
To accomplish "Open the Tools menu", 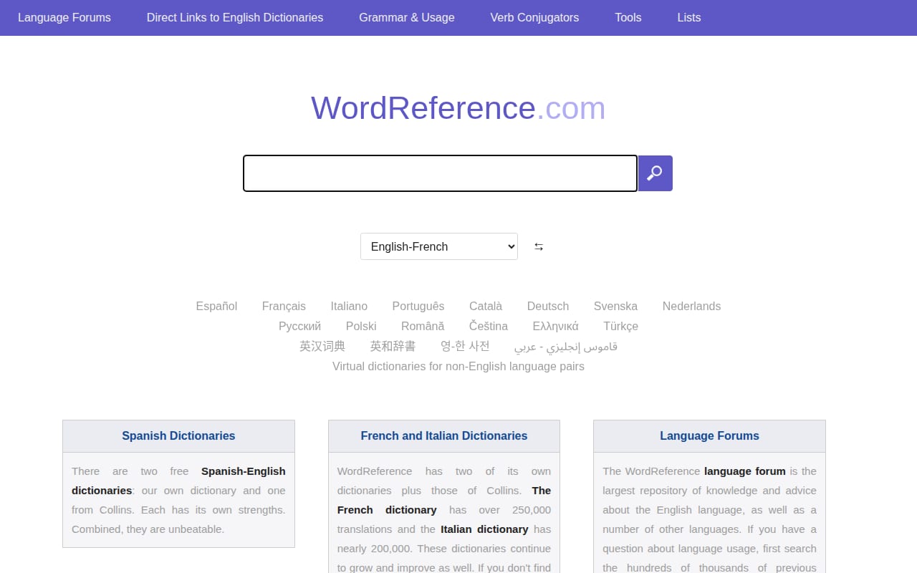I will point(628,17).
